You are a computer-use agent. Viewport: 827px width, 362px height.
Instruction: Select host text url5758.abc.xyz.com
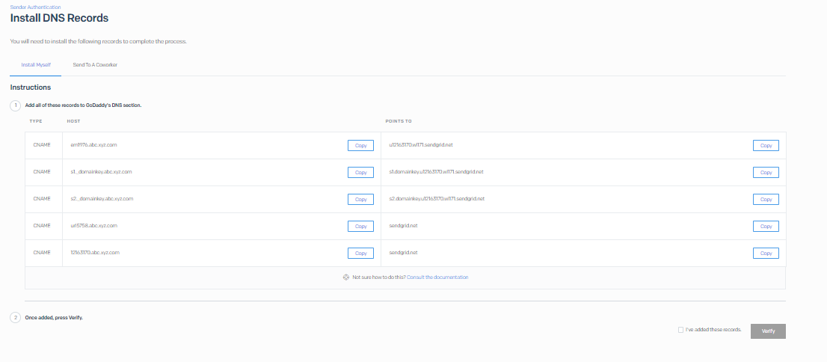[x=93, y=225]
